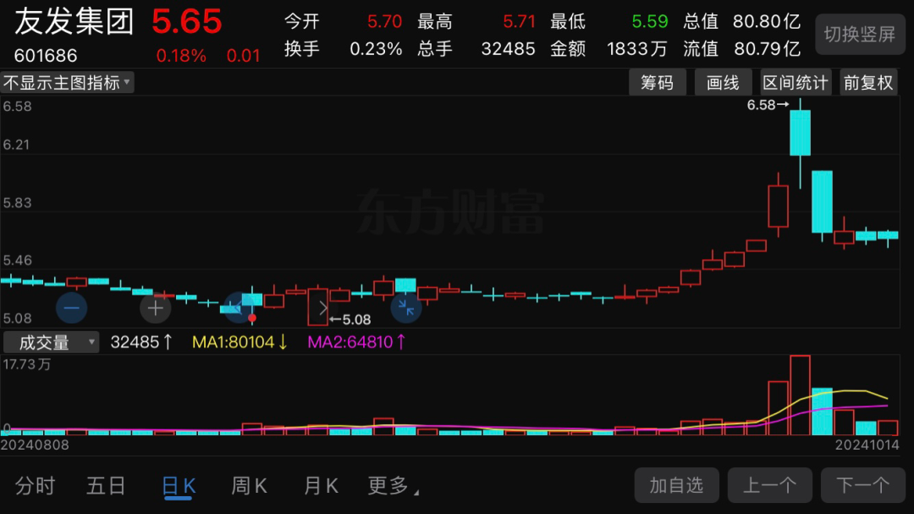Select the 周K tab

(x=249, y=485)
